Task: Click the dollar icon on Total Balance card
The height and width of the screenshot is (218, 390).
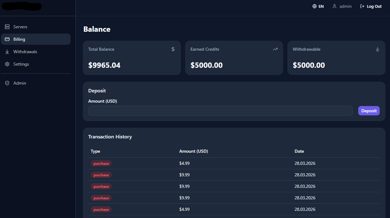Action: click(173, 49)
